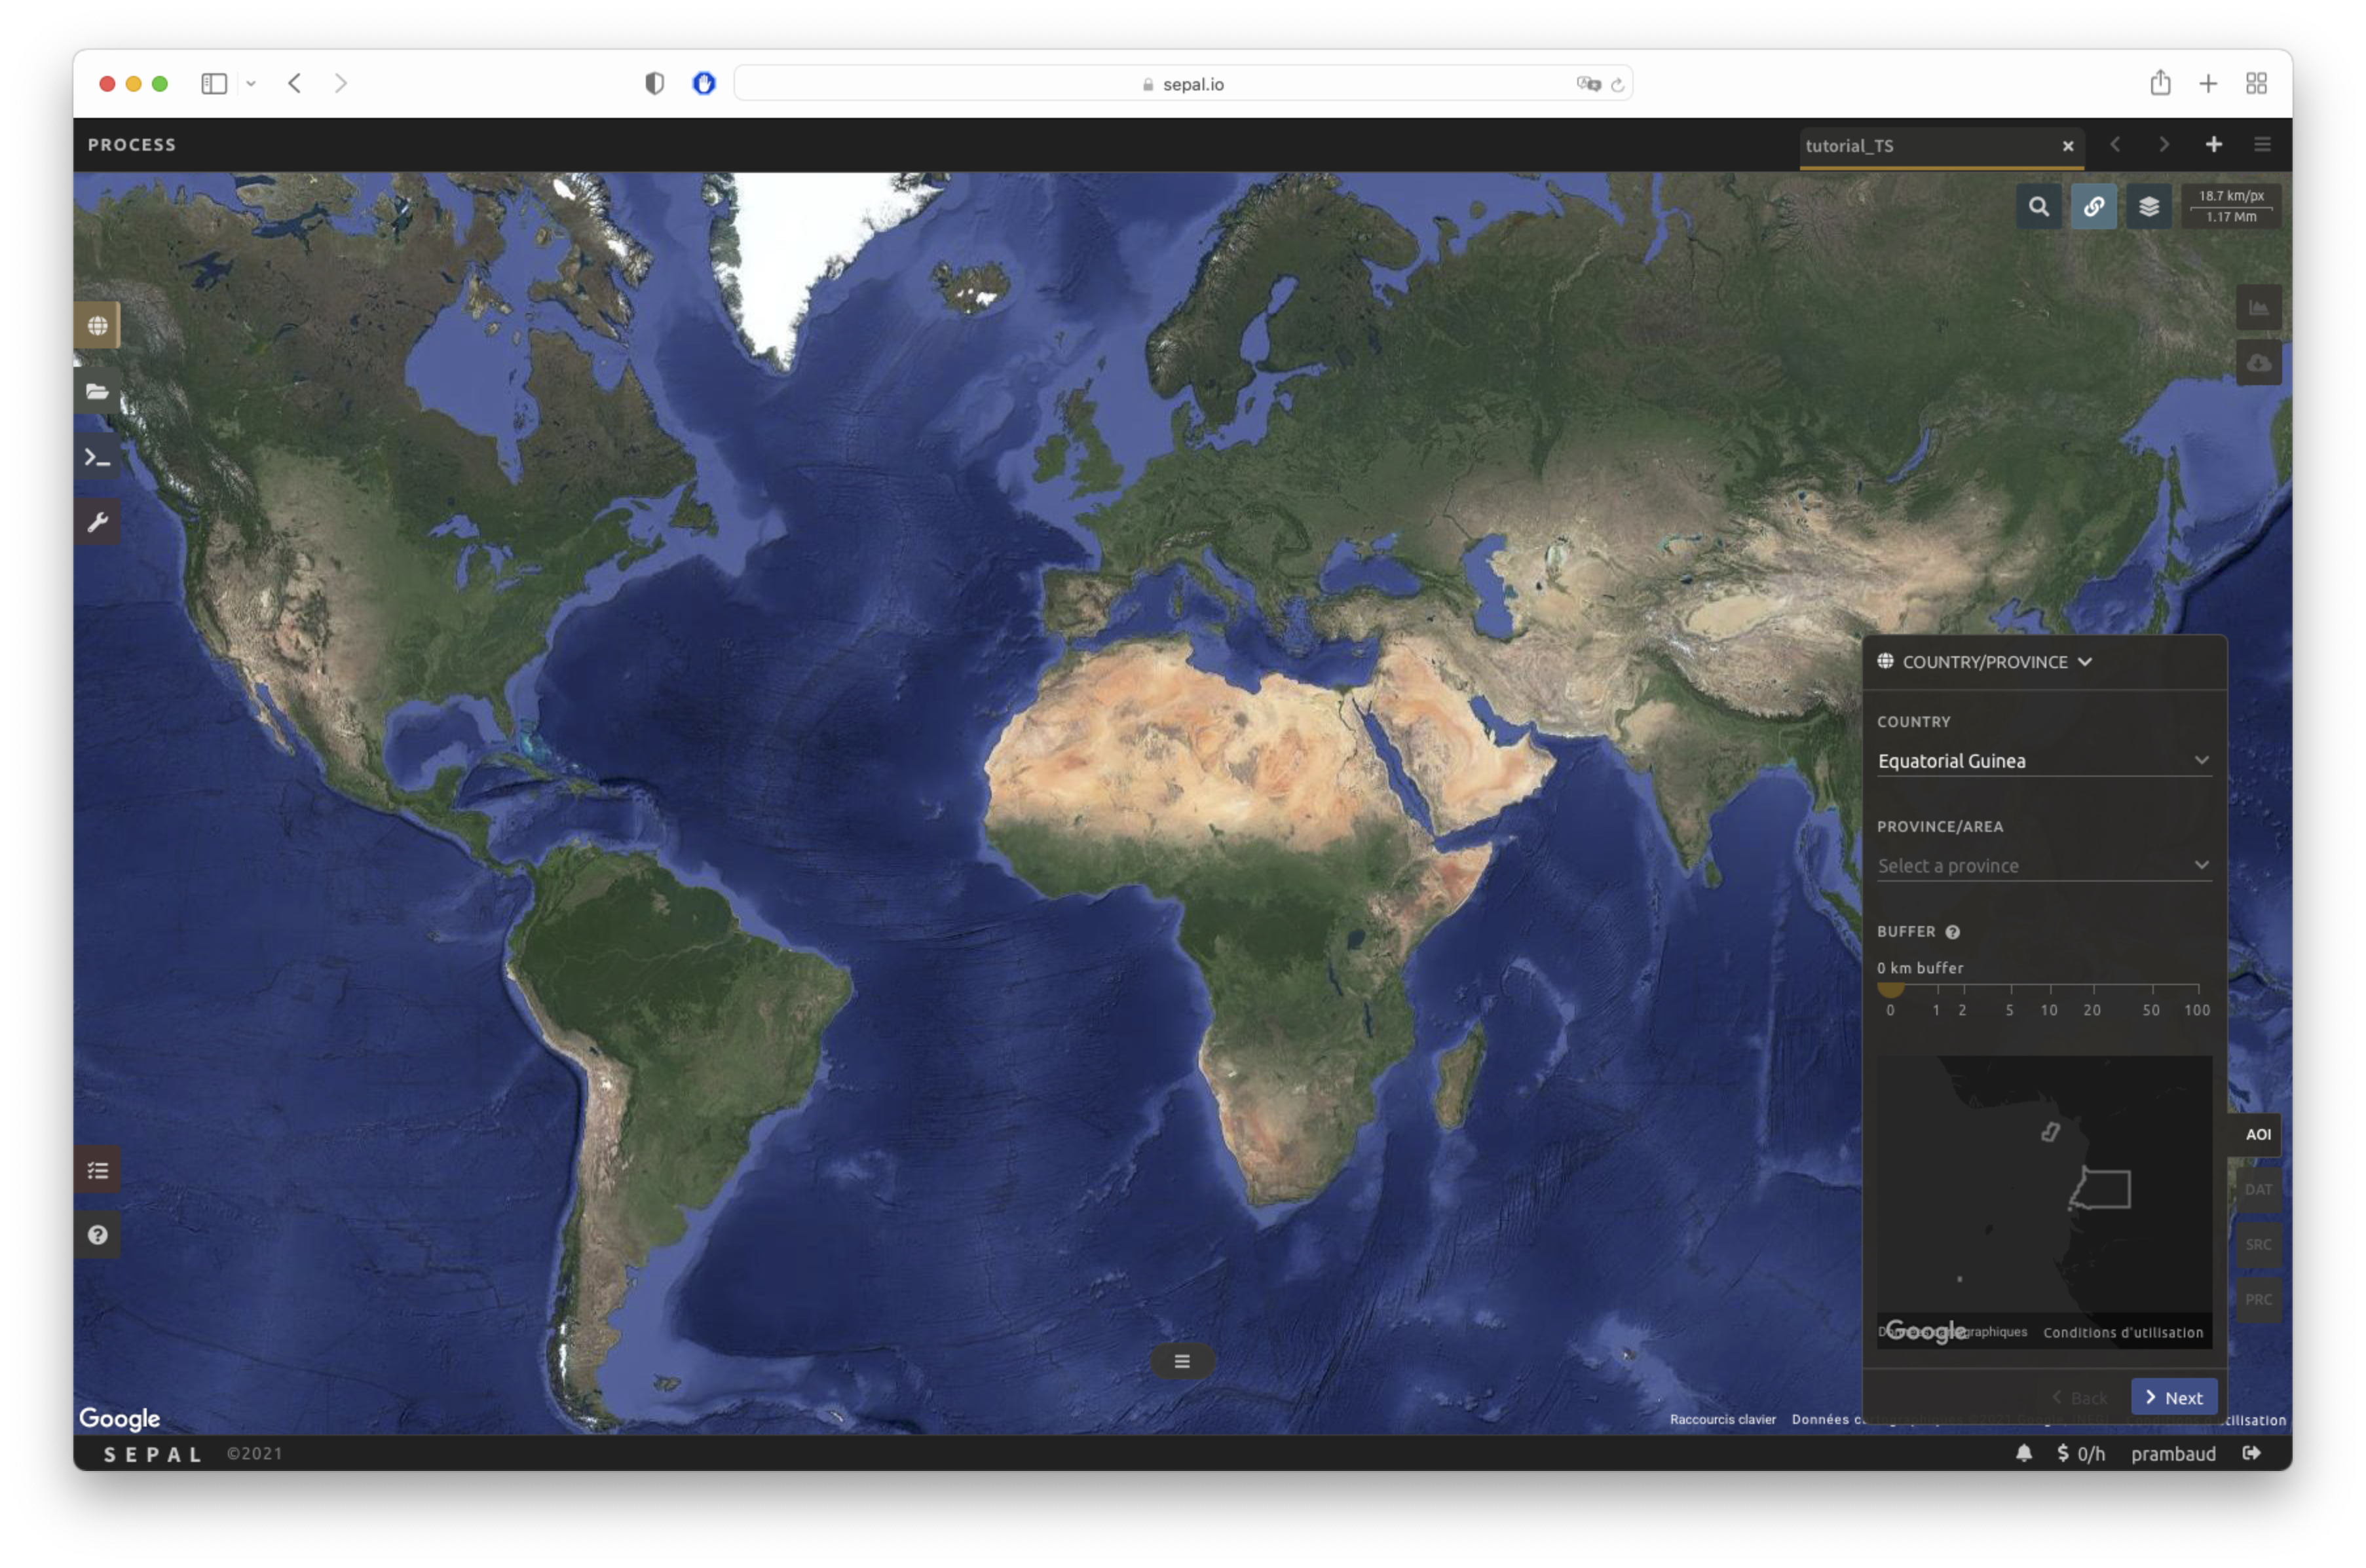Open the Apps wrench icon in sidebar
The height and width of the screenshot is (1568, 2366).
[97, 522]
